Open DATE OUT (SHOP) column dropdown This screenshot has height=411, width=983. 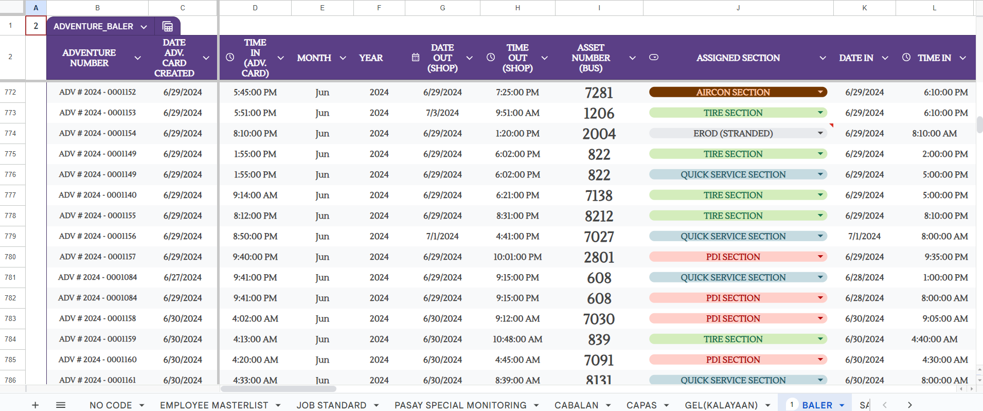(469, 58)
